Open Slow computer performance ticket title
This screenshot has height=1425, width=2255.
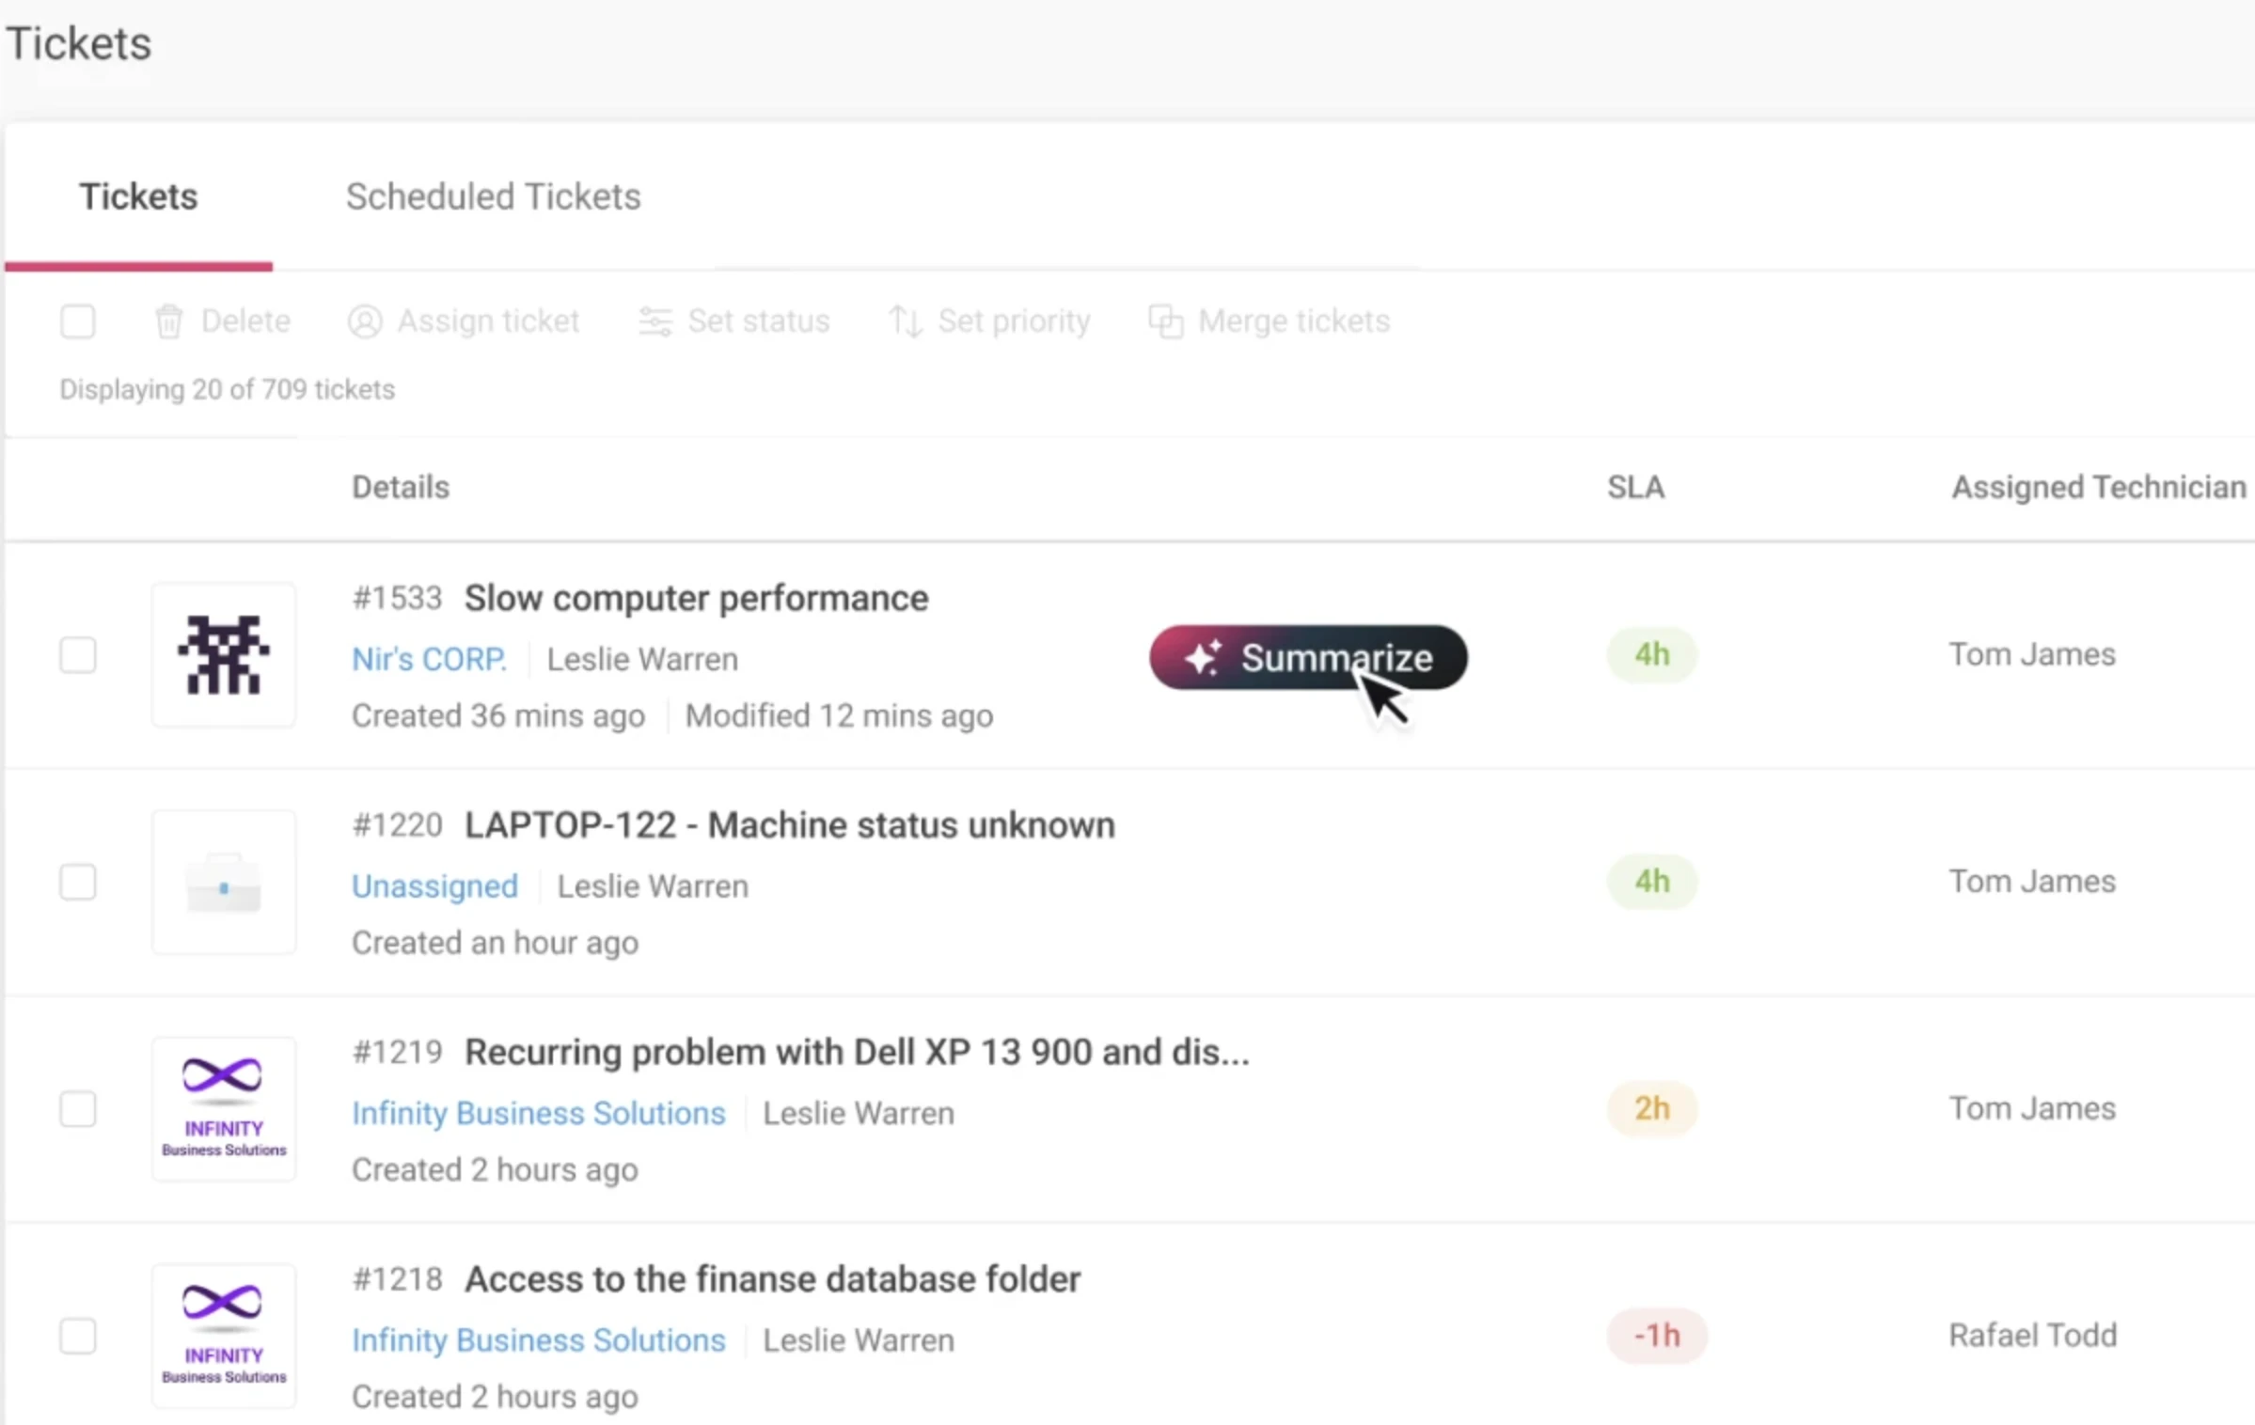[x=697, y=598]
